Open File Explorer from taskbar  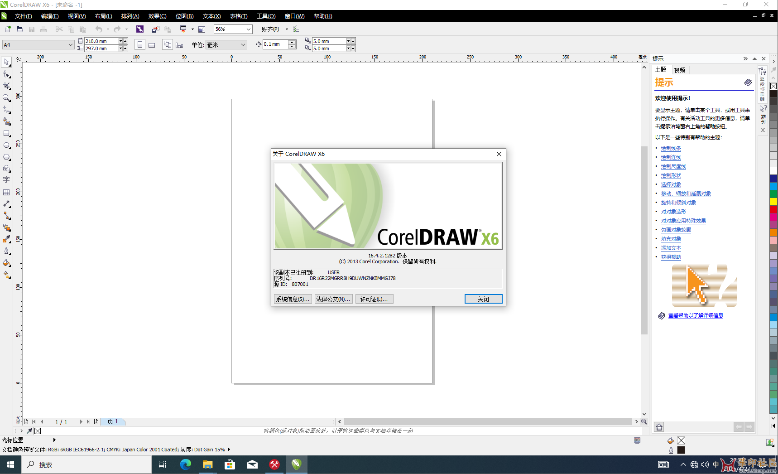[207, 464]
